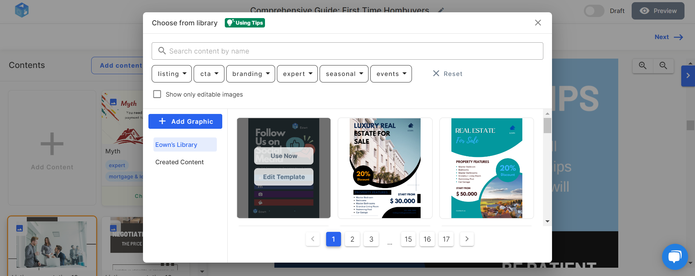Open the cta filter dropdown
The image size is (695, 276).
click(209, 74)
